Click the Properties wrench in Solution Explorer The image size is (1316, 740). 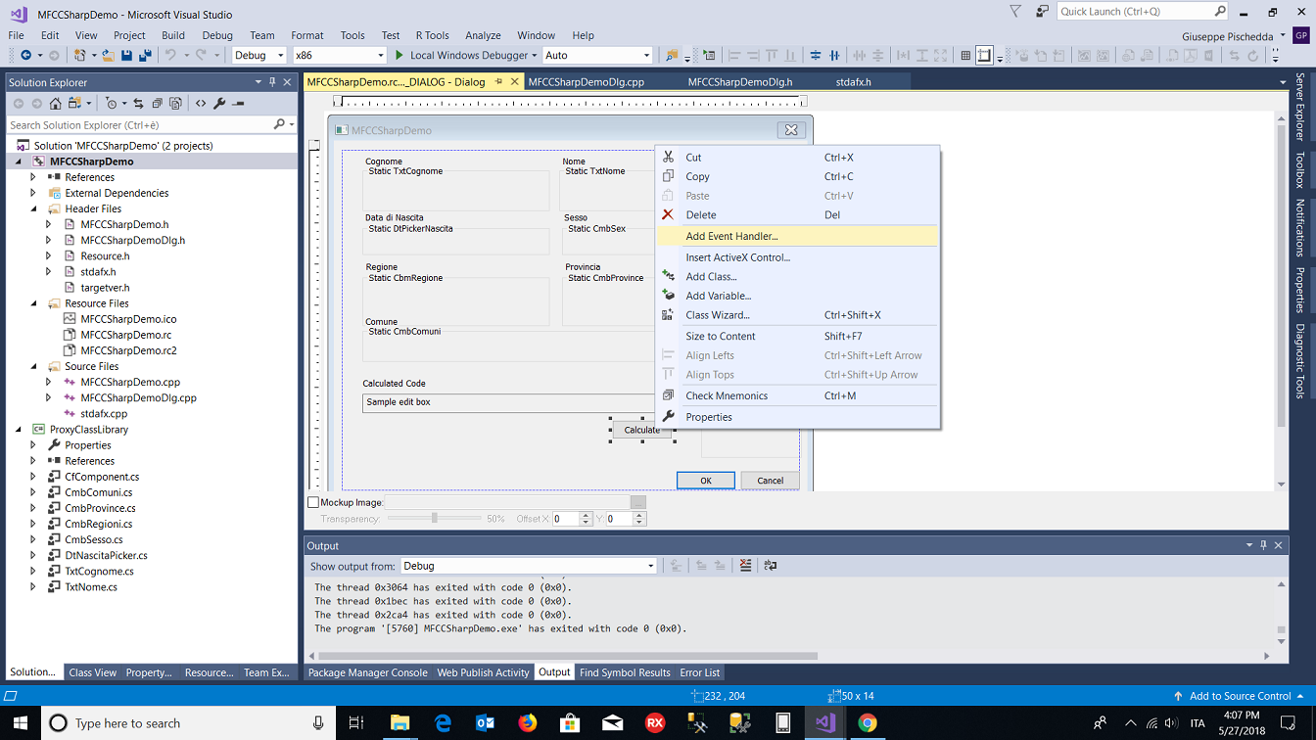coord(219,103)
